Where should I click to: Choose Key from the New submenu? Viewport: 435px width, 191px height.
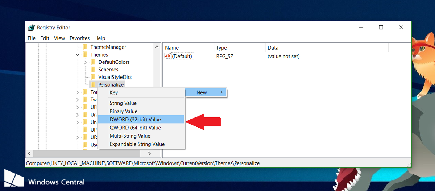[142, 92]
